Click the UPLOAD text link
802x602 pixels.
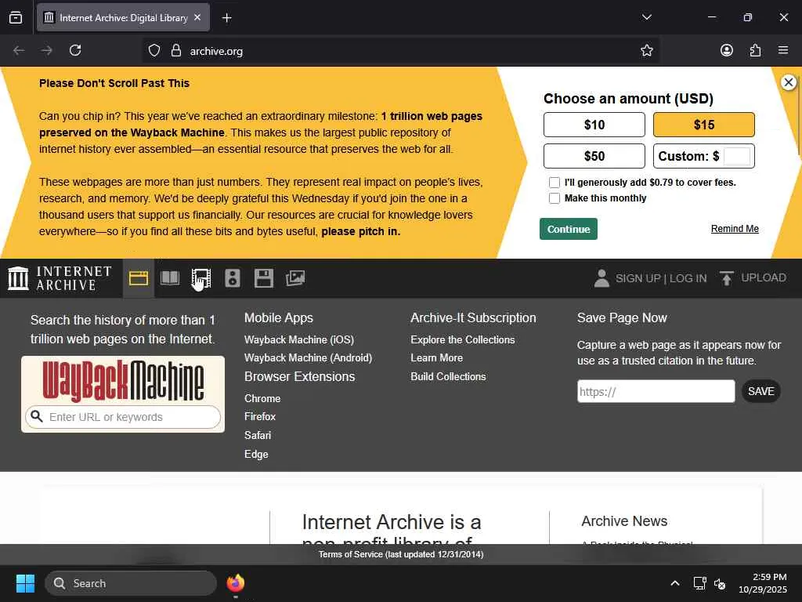click(764, 277)
